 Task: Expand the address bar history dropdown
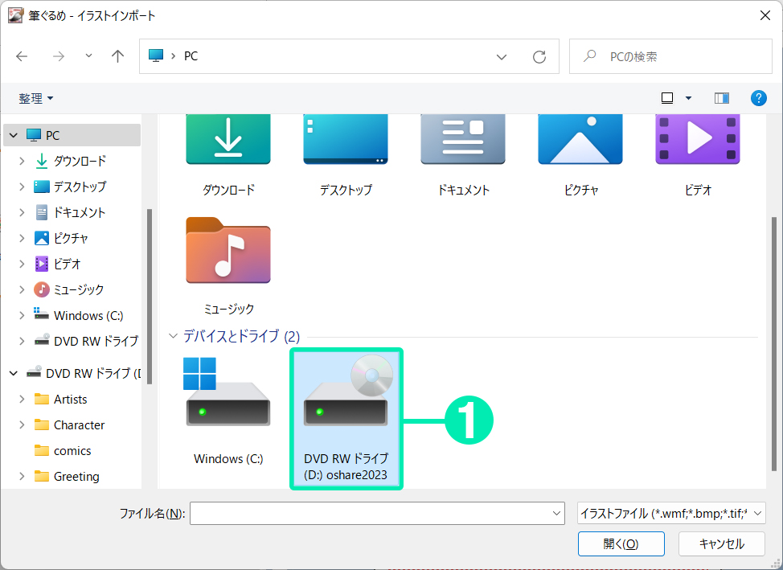click(502, 56)
